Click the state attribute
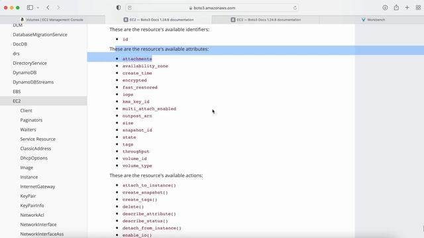Screen dimensions: 424x238 129,138
